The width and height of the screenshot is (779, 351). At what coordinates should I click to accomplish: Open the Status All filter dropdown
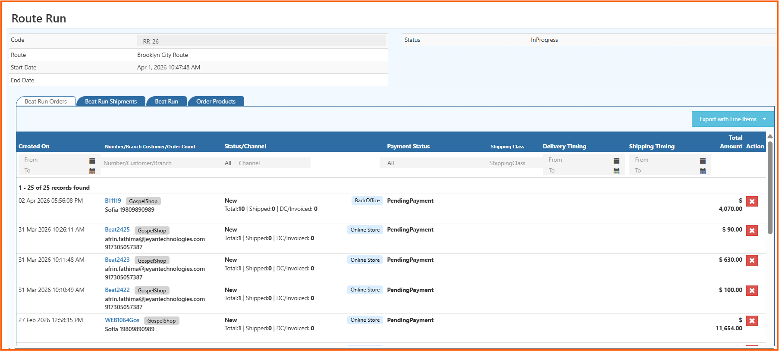[x=228, y=163]
